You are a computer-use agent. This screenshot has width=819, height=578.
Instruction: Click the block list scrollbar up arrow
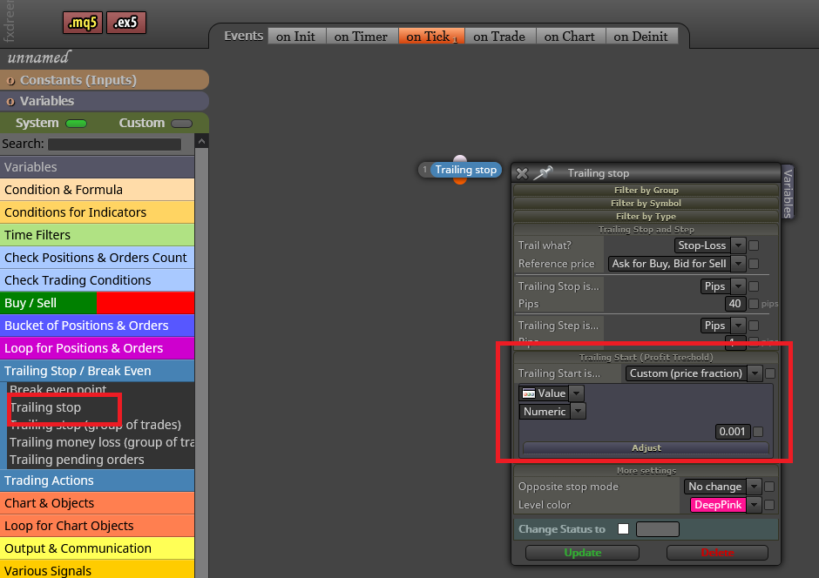point(201,141)
